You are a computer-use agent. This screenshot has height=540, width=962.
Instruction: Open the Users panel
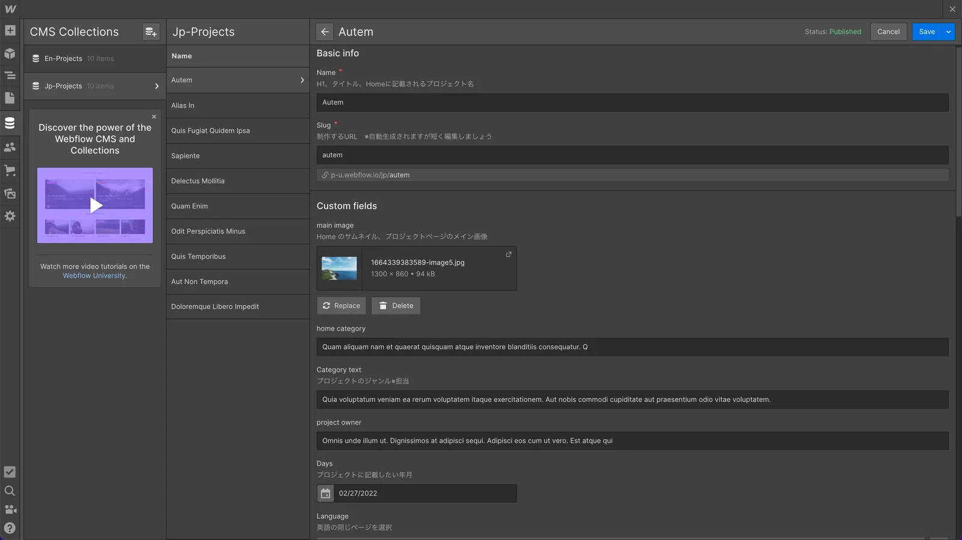[10, 147]
